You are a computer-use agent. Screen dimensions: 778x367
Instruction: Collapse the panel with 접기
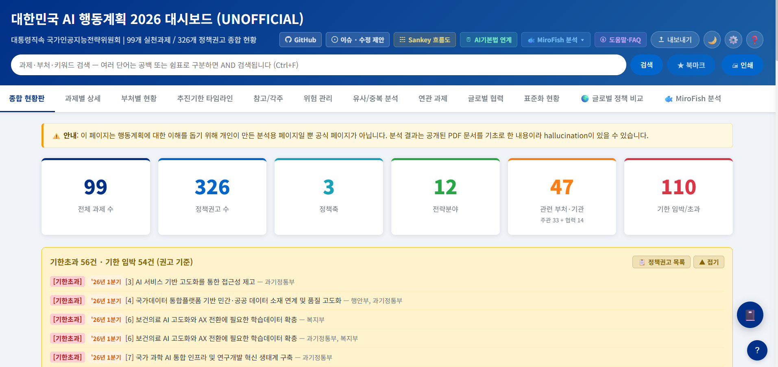pos(709,262)
